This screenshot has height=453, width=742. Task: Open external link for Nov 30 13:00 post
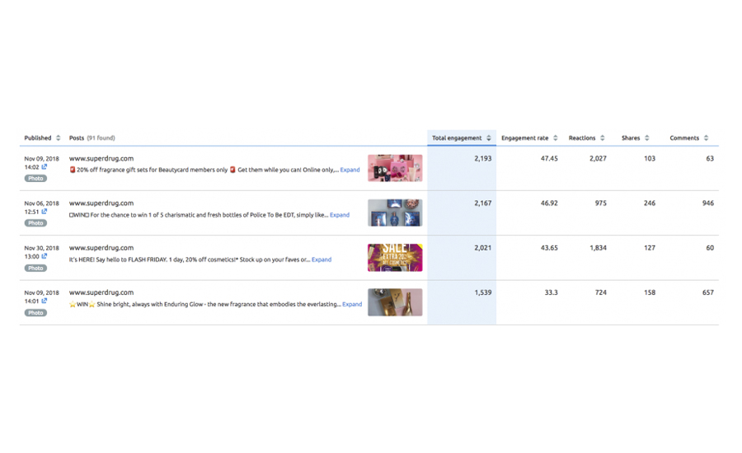(45, 256)
